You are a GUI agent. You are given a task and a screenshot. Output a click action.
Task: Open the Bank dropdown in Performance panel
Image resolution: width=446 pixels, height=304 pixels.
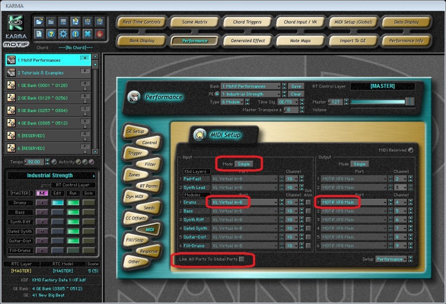click(x=251, y=86)
